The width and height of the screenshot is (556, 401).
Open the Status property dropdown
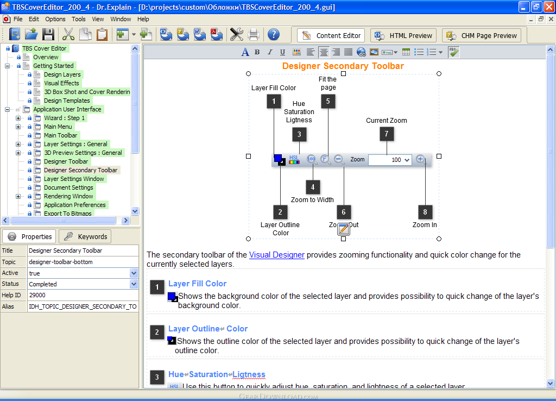pyautogui.click(x=134, y=284)
